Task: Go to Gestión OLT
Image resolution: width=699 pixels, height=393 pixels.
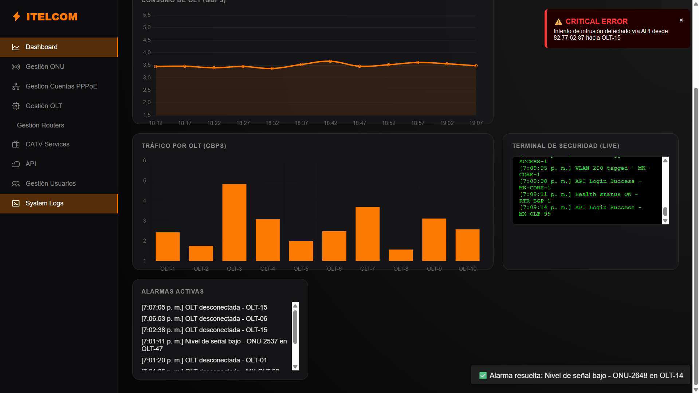Action: (59, 106)
